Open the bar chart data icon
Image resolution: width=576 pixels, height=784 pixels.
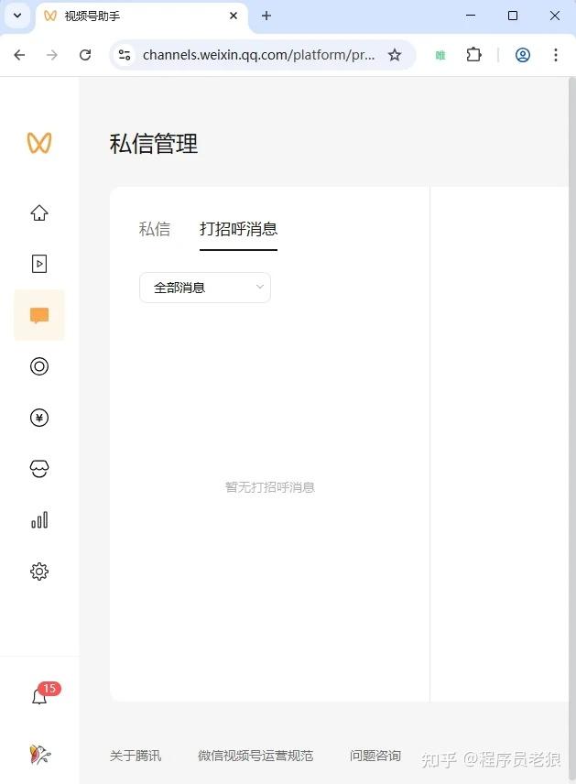[x=39, y=520]
